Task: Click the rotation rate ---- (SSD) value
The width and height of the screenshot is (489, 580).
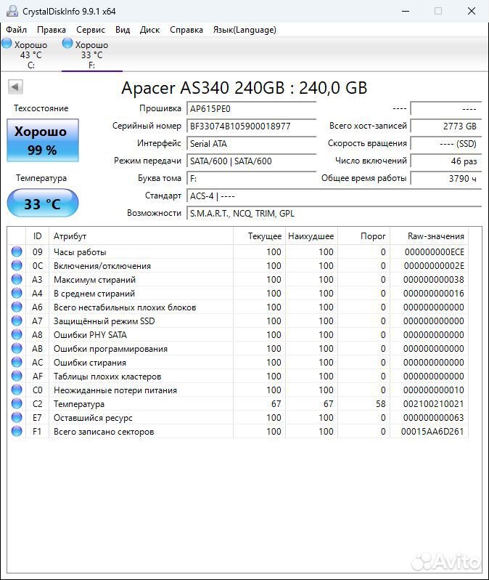Action: (x=446, y=143)
